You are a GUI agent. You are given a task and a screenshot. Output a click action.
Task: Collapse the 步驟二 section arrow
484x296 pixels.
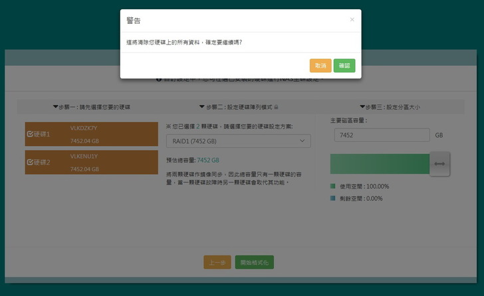[x=202, y=107]
